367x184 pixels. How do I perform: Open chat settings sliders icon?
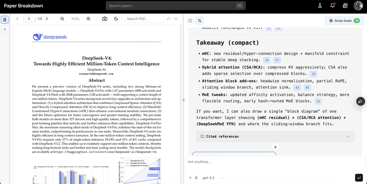[x=199, y=20]
